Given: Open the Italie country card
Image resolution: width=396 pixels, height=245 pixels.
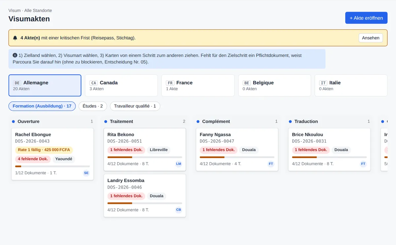Looking at the screenshot, I should (351, 86).
